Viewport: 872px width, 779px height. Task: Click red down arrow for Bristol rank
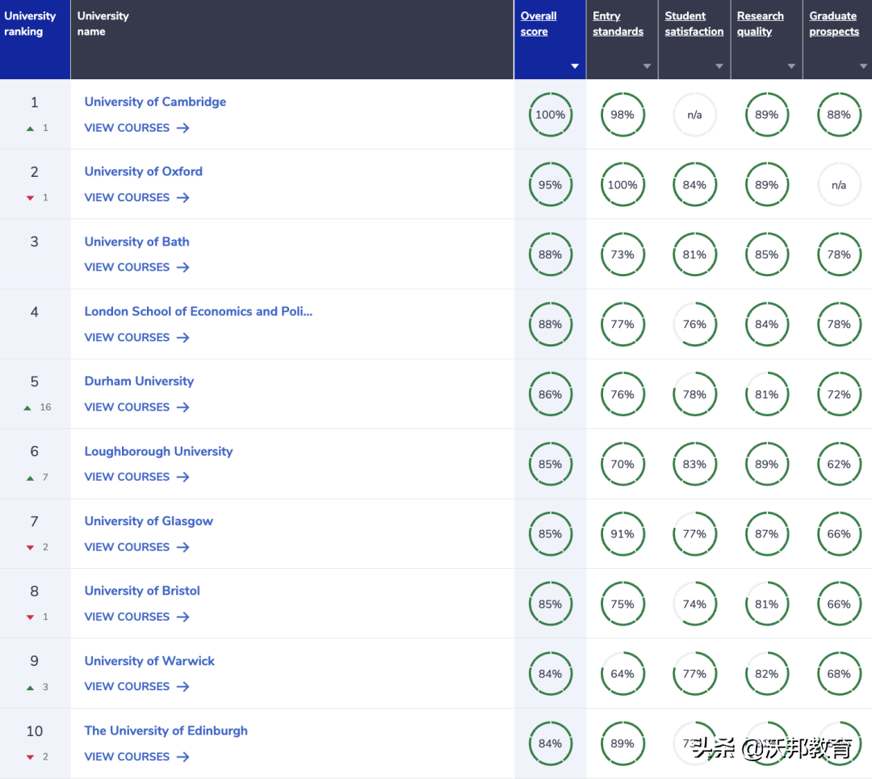tap(30, 617)
